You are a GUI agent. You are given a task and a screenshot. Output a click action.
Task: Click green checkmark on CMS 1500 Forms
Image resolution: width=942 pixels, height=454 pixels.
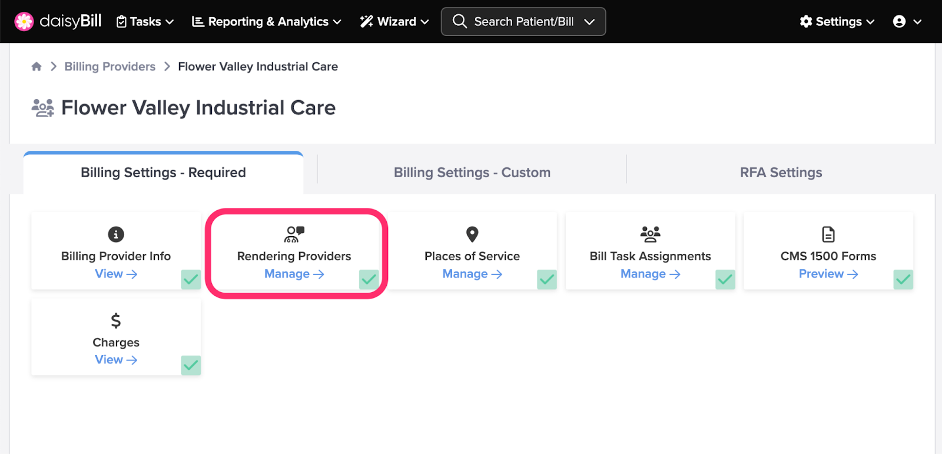(903, 279)
